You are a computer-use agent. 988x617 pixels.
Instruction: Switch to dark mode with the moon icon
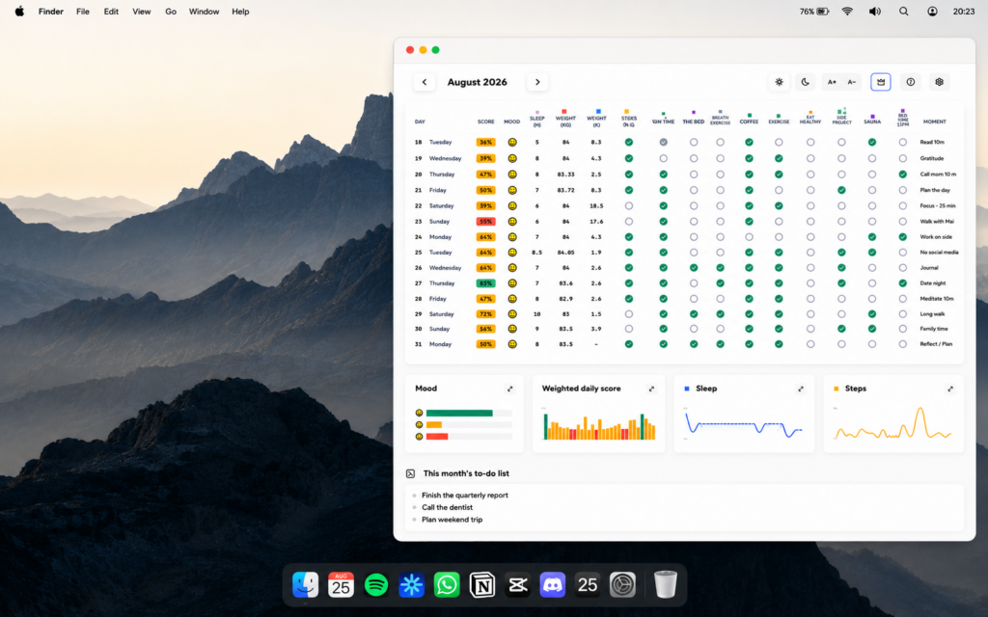806,82
